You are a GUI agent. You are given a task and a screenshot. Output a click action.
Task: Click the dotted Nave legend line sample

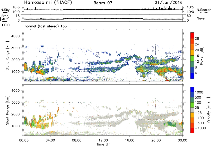coord(201,21)
